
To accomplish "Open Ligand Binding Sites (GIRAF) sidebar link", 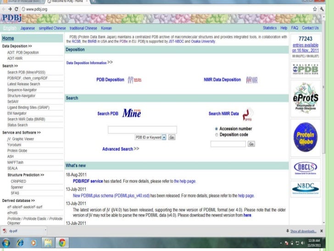I will tap(28, 108).
